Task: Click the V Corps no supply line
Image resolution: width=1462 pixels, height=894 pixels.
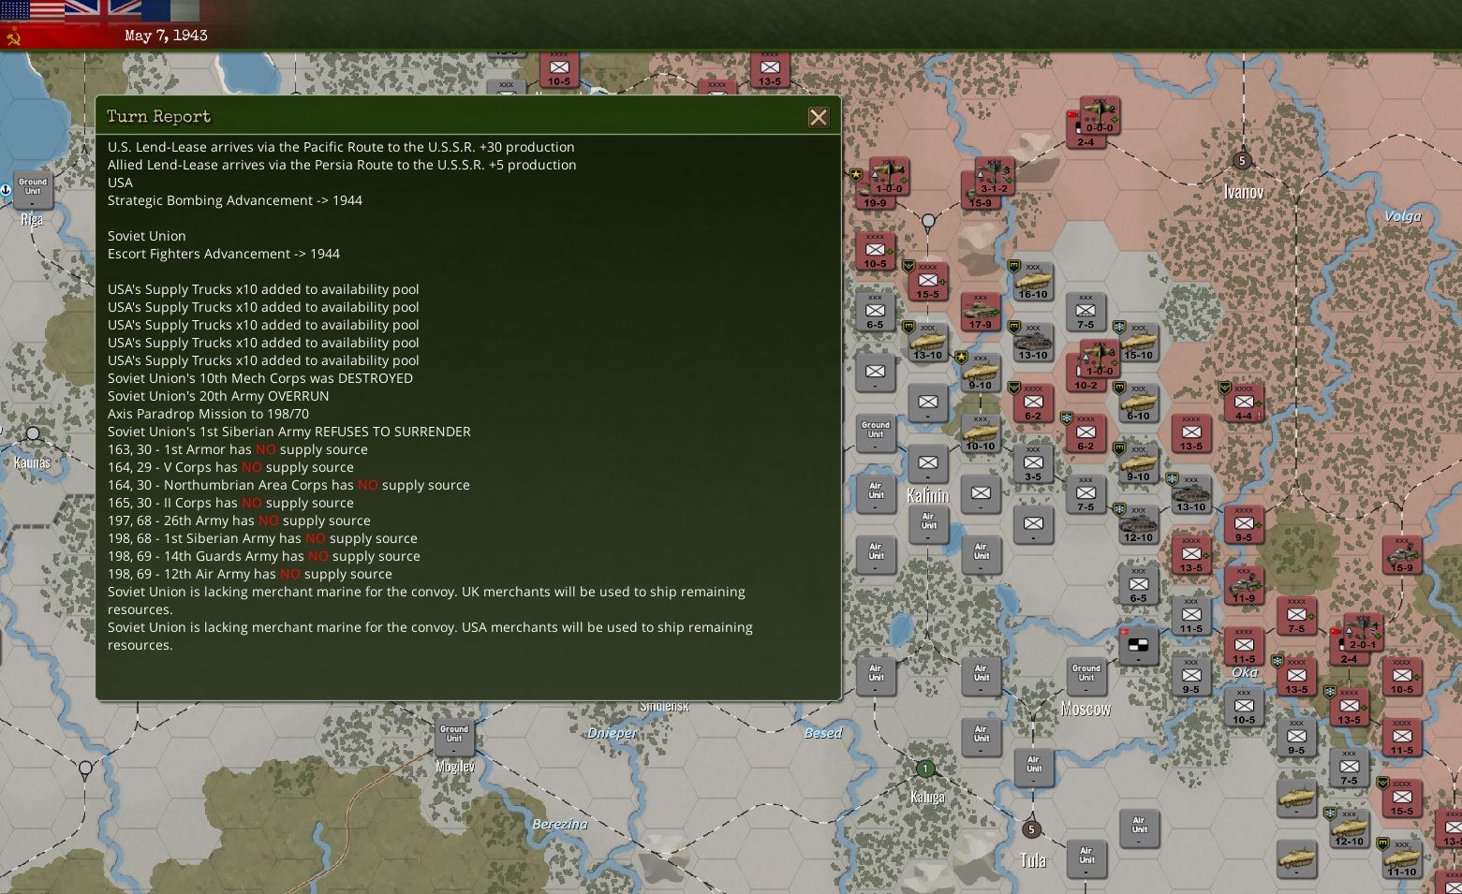Action: tap(230, 467)
